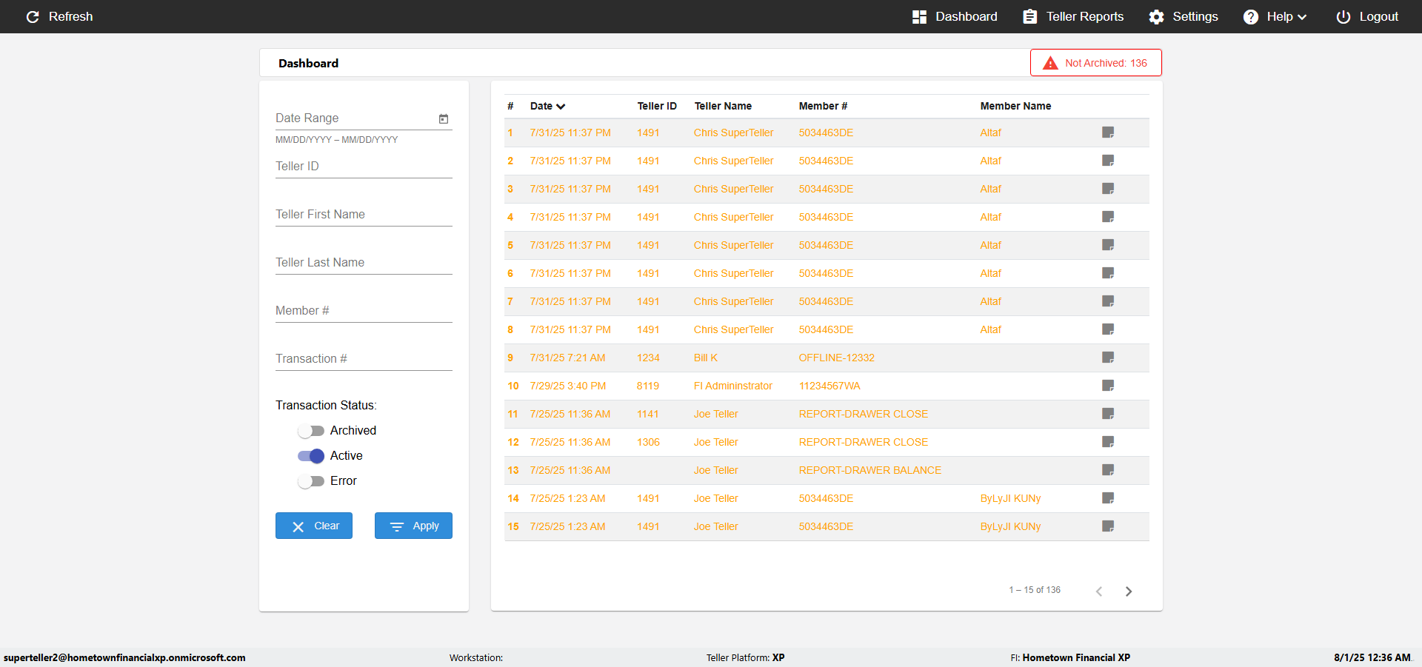Open note icon for row 6

click(1108, 273)
